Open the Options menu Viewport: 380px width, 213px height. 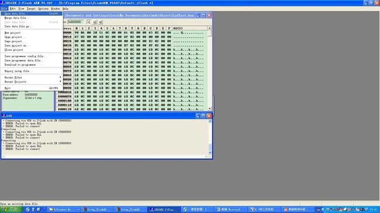(43, 9)
